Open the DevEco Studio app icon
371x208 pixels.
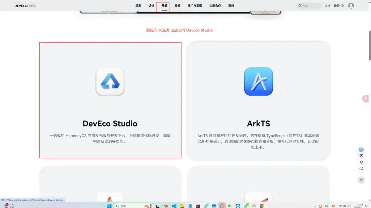tap(110, 82)
